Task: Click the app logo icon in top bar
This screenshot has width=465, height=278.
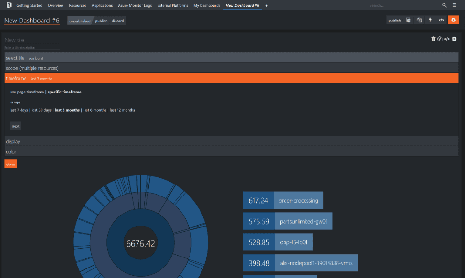Action: (x=9, y=5)
